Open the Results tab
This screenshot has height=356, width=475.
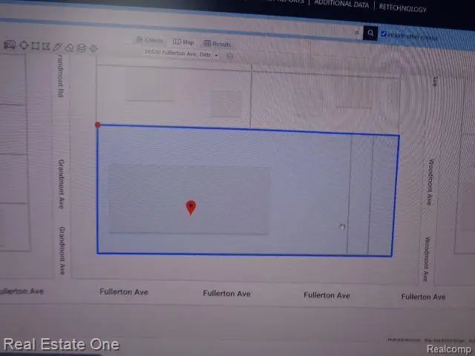click(217, 44)
